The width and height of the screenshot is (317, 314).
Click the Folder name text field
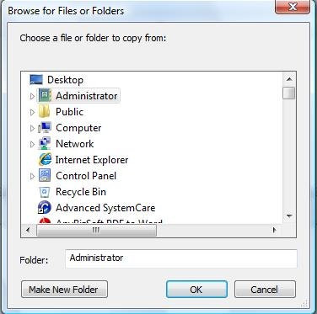click(x=181, y=258)
